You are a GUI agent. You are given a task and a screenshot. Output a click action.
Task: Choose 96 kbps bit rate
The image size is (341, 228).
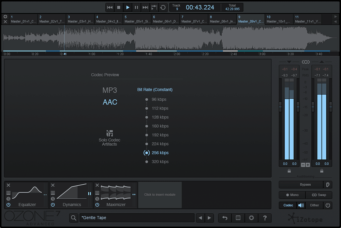point(156,99)
